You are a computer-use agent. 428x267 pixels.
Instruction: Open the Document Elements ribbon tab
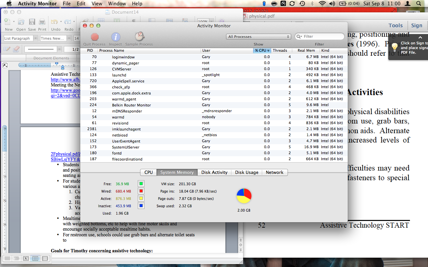51,58
